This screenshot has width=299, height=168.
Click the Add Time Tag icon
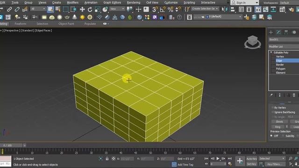[x=174, y=164]
